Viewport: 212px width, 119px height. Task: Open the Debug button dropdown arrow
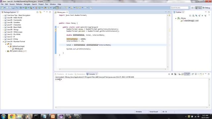23,8
